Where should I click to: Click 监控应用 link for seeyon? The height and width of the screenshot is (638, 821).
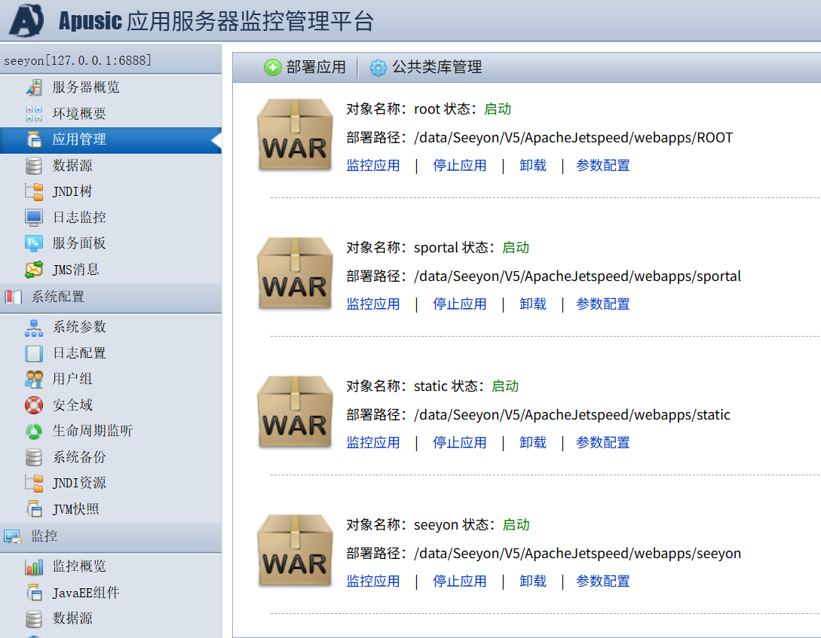click(372, 582)
